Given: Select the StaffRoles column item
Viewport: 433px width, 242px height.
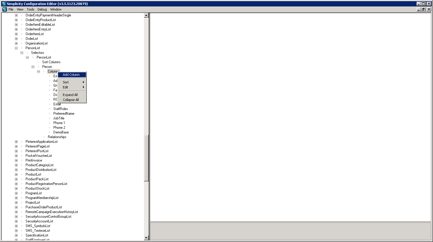Looking at the screenshot, I should point(60,109).
